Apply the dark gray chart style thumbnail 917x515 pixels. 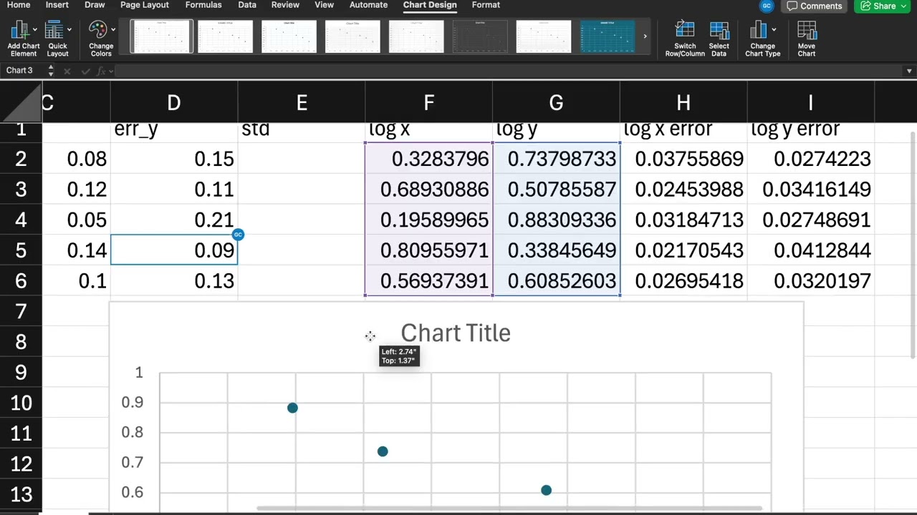click(x=480, y=36)
